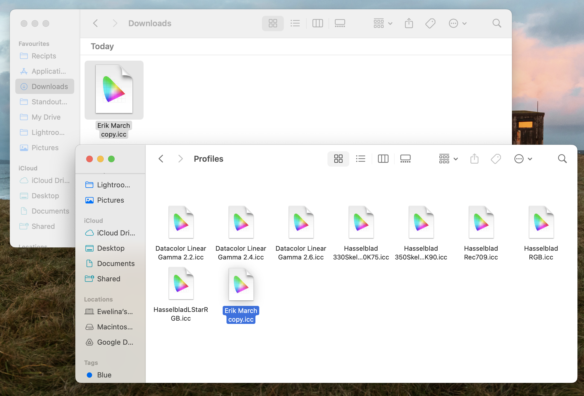This screenshot has width=584, height=396.
Task: Select Hasselblad RGB.icc file
Action: pyautogui.click(x=541, y=234)
